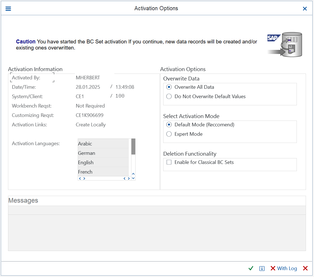Enable deletion for Classical BC Sets

coord(169,162)
